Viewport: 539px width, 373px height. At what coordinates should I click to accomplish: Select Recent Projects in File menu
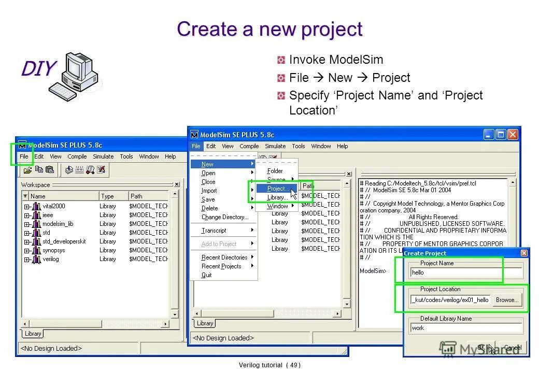224,266
